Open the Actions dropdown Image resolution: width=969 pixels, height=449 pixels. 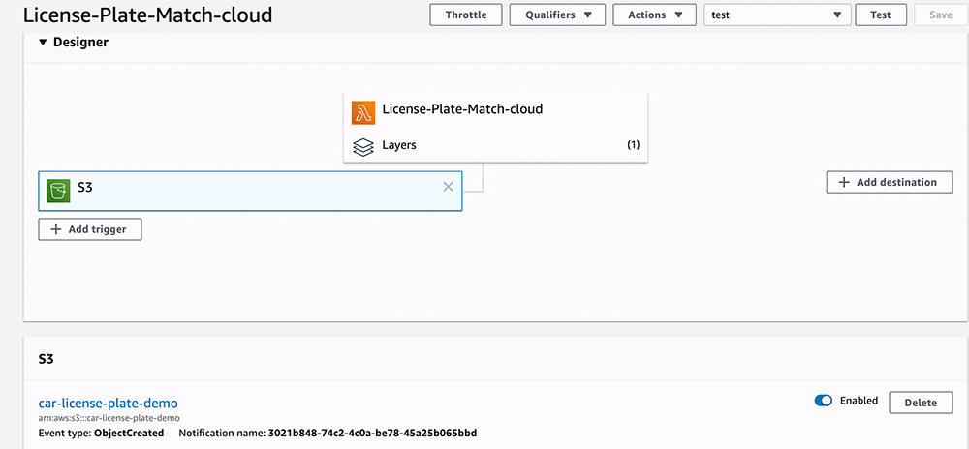coord(656,15)
